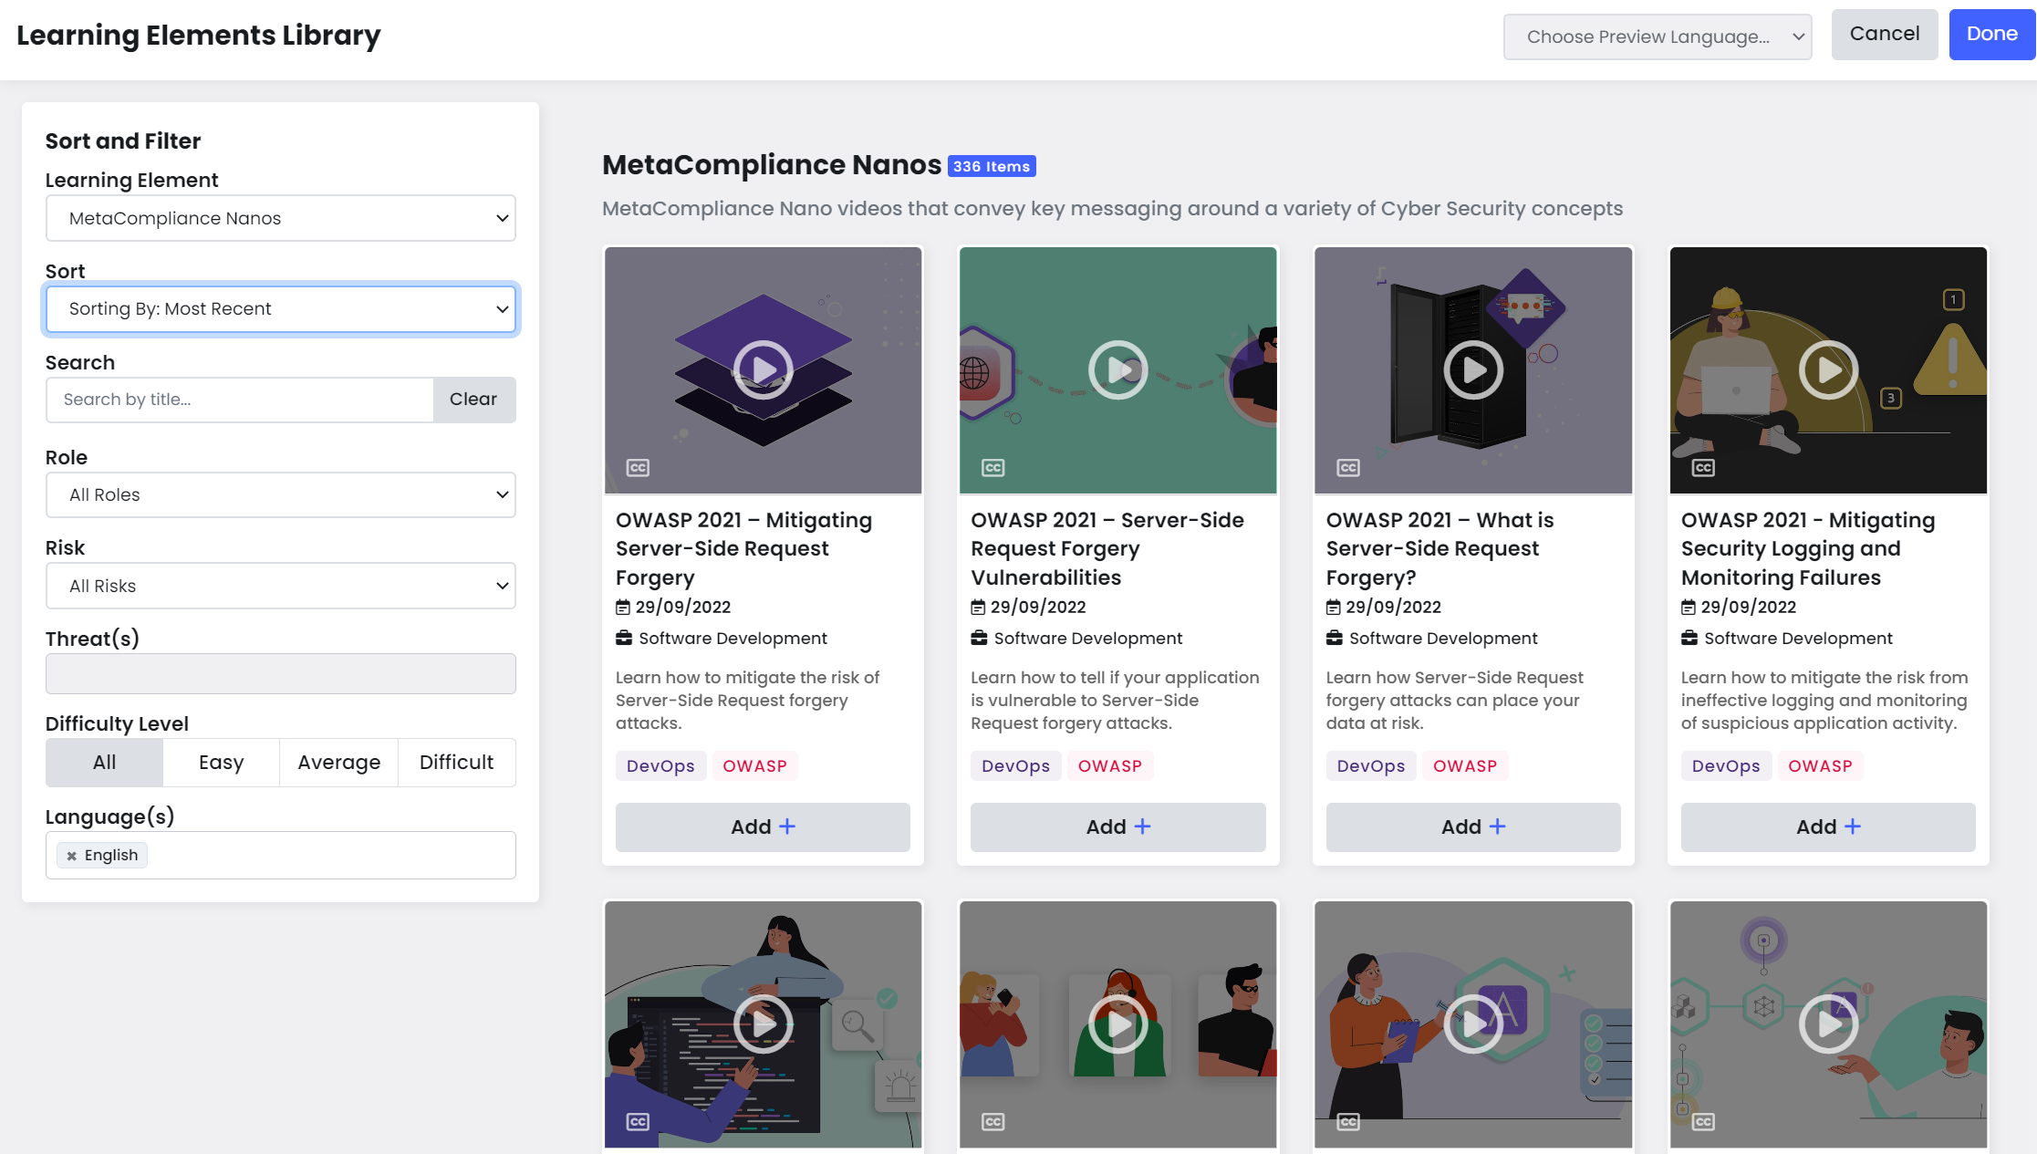Viewport: 2037px width, 1154px height.
Task: Open title Mitigating Security Logging and Monitoring Failures
Action: click(x=1808, y=548)
